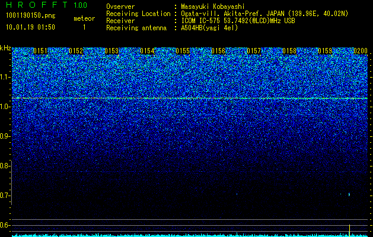
Task: Click the 10.01.19 01:50 date stamp
Action: (30, 27)
